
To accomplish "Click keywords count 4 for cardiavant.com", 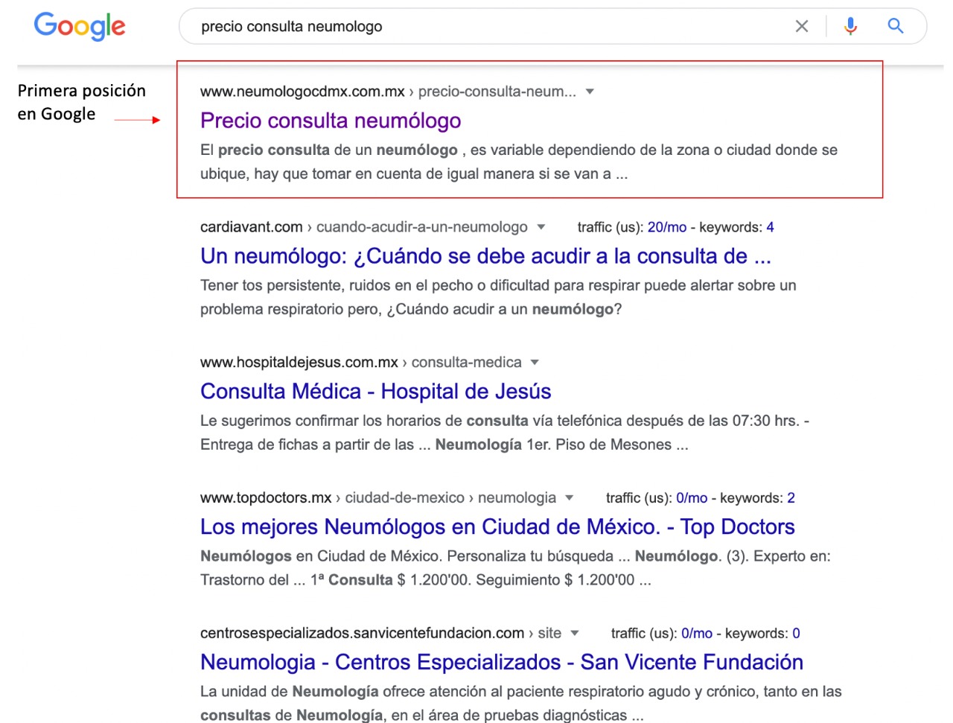I will (x=770, y=227).
